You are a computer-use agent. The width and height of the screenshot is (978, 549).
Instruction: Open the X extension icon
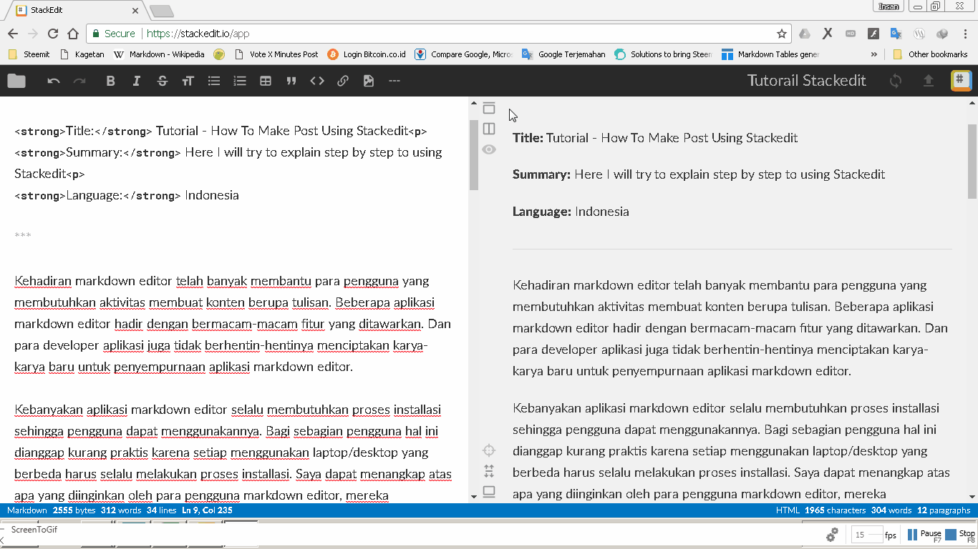coord(828,34)
